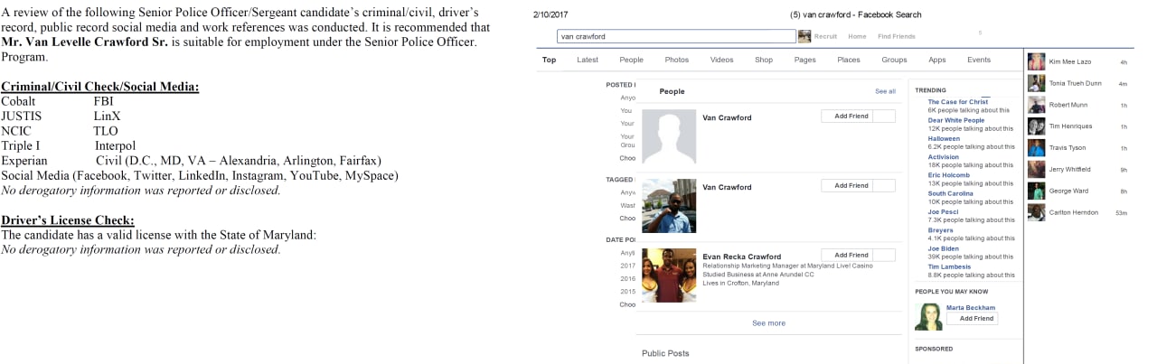1157x364 pixels.
Task: Click Travis Tyson's chat avatar
Action: click(x=1036, y=148)
